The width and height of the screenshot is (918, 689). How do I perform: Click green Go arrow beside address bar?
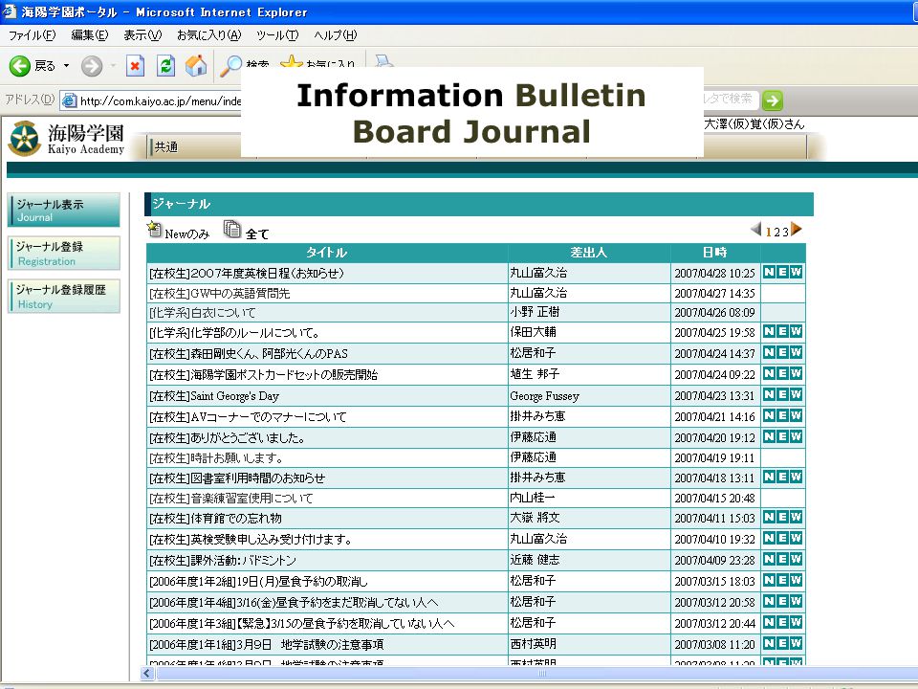pyautogui.click(x=773, y=100)
